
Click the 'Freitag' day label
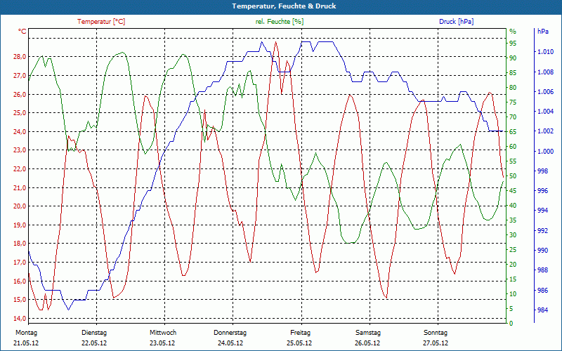pos(301,333)
